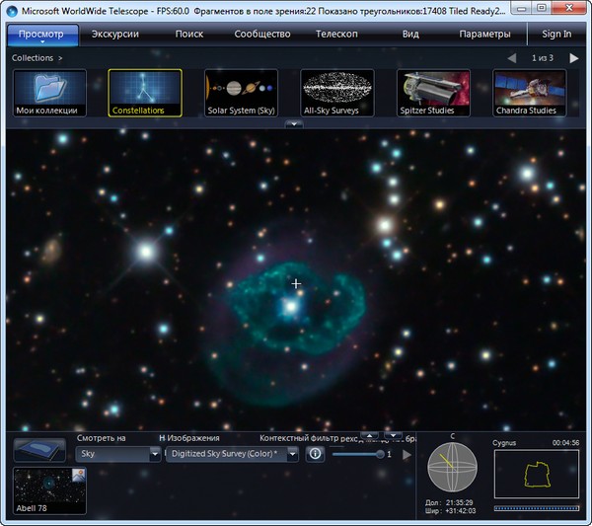Switch to the Экскурсии tab

(x=114, y=35)
